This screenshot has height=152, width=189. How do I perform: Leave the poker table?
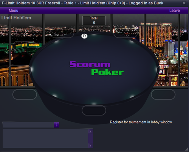click(x=175, y=11)
